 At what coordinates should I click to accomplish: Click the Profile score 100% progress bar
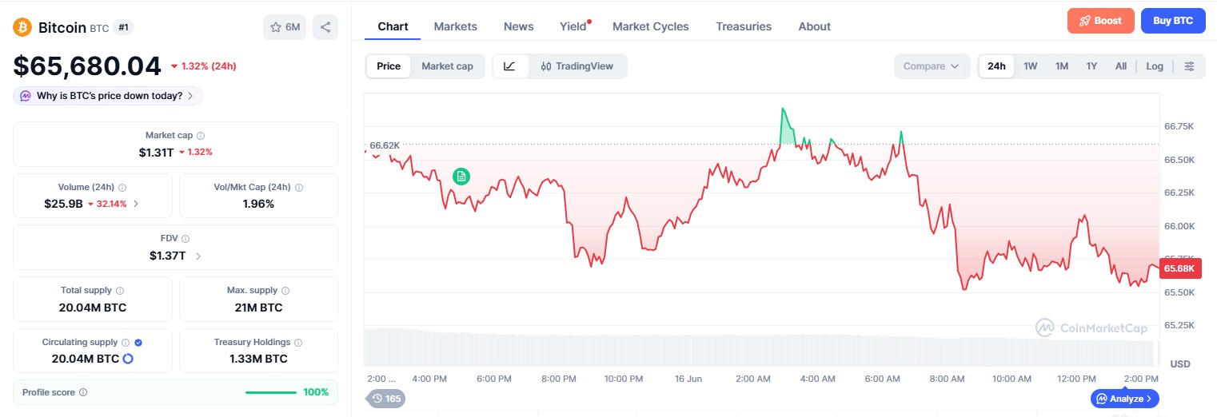point(271,393)
